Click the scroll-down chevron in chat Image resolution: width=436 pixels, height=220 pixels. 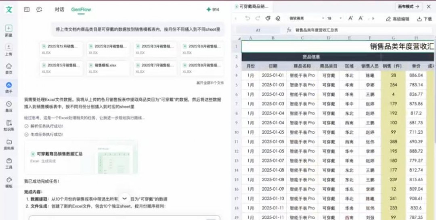tap(124, 198)
